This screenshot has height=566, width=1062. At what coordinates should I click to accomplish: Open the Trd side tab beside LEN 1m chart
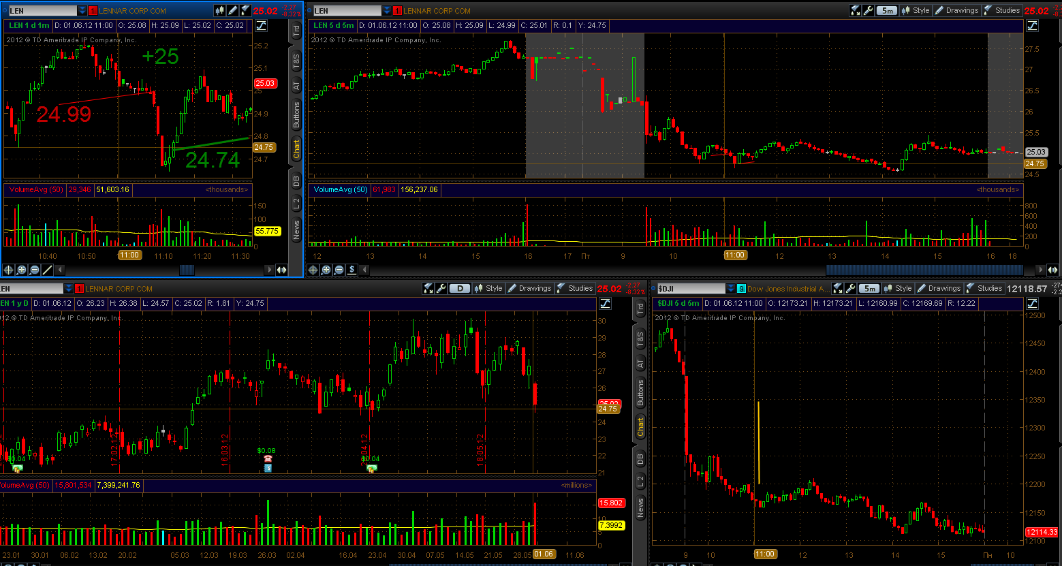pos(296,31)
